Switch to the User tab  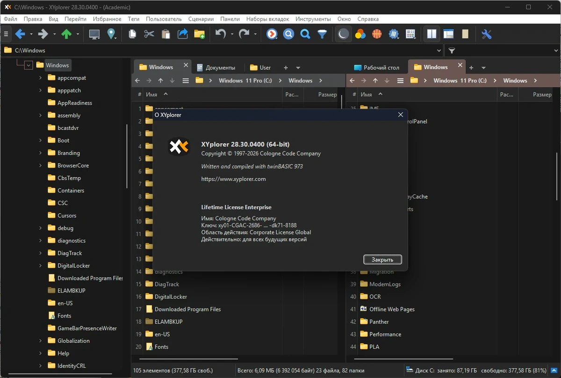260,68
